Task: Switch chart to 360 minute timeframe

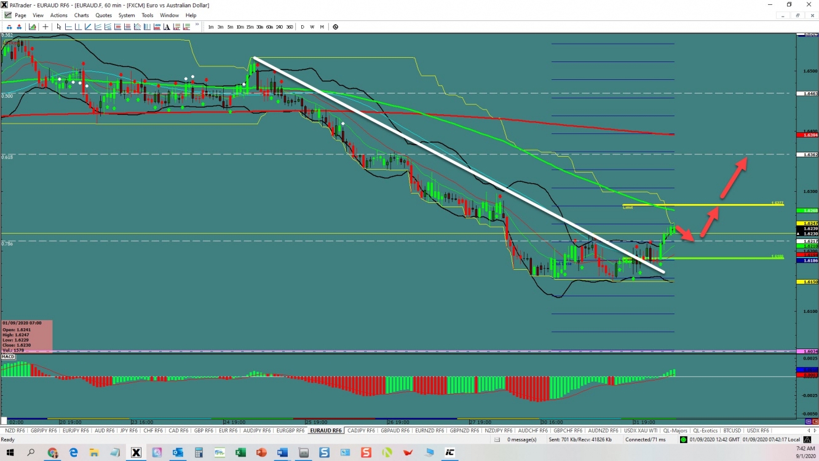Action: [290, 26]
